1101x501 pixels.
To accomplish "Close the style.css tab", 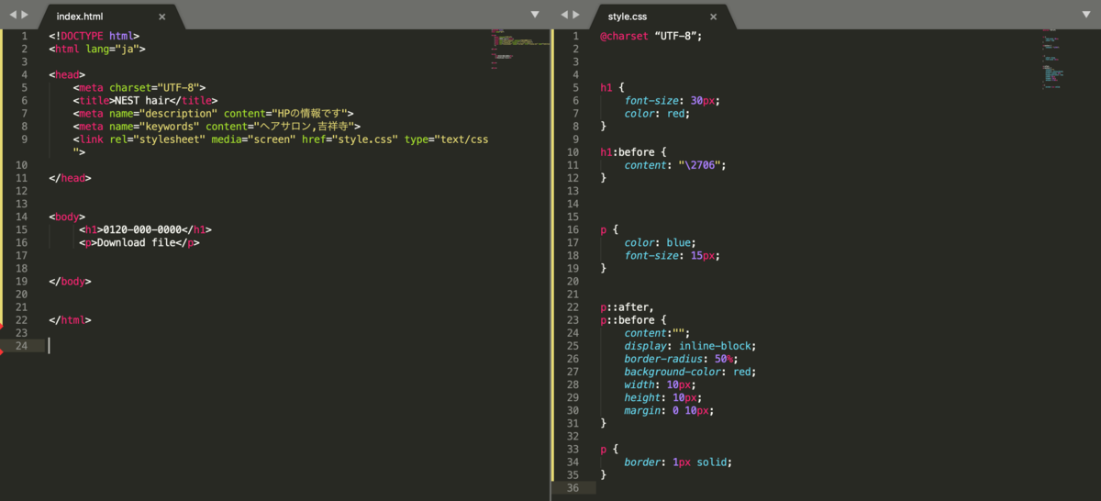I will (x=713, y=17).
